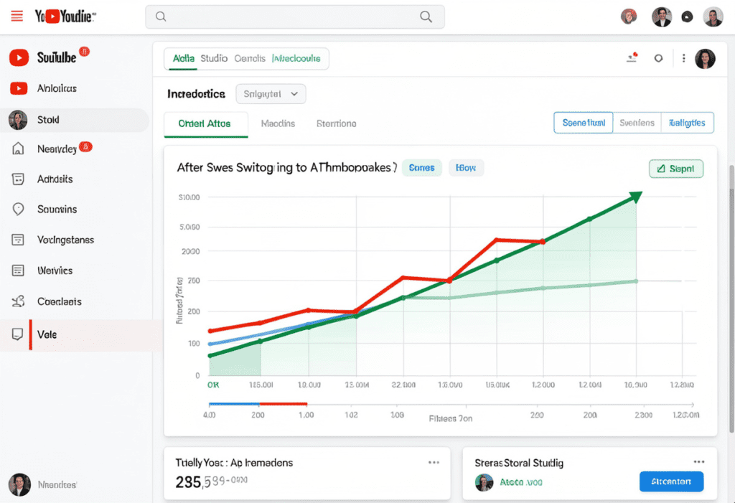Open the Nesvidey home sidebar icon
This screenshot has height=503, width=735.
[19, 149]
